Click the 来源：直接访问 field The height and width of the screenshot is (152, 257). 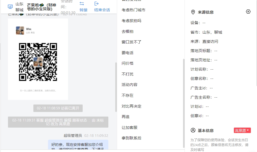204,42
